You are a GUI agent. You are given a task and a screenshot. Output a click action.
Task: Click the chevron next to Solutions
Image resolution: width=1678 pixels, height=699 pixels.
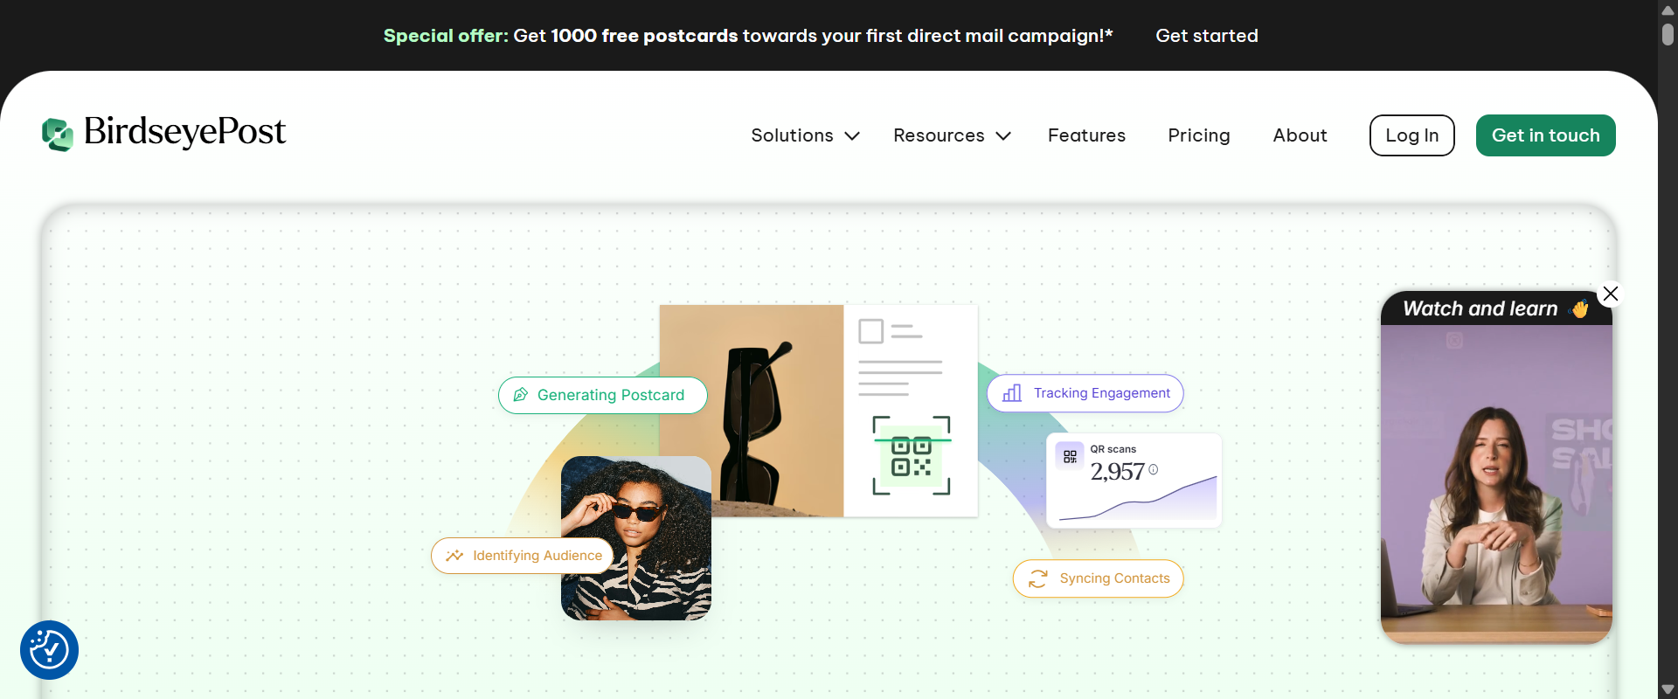click(851, 136)
